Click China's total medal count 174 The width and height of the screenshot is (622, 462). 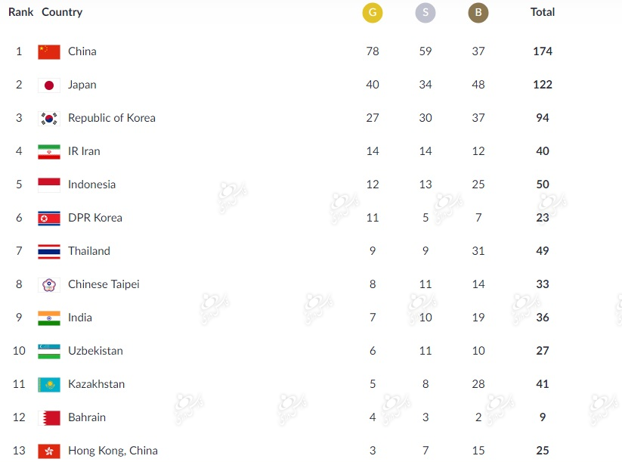coord(543,51)
